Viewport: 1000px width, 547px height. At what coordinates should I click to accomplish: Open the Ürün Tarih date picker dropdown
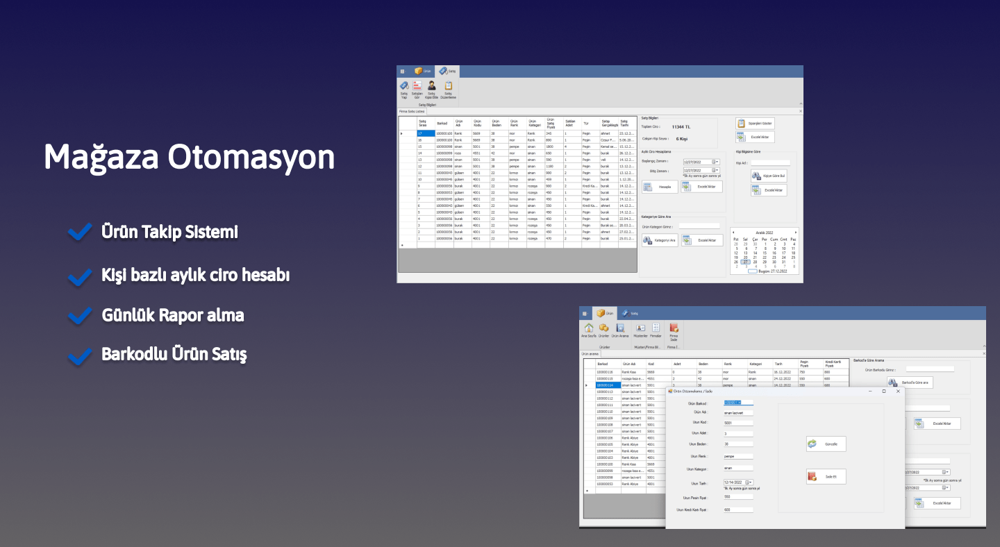(x=751, y=482)
